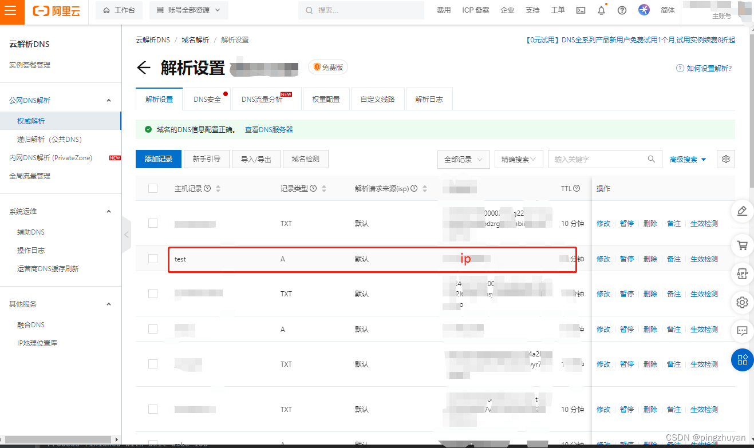Tick the checkbox of the sixth row TXT record

coord(153,409)
